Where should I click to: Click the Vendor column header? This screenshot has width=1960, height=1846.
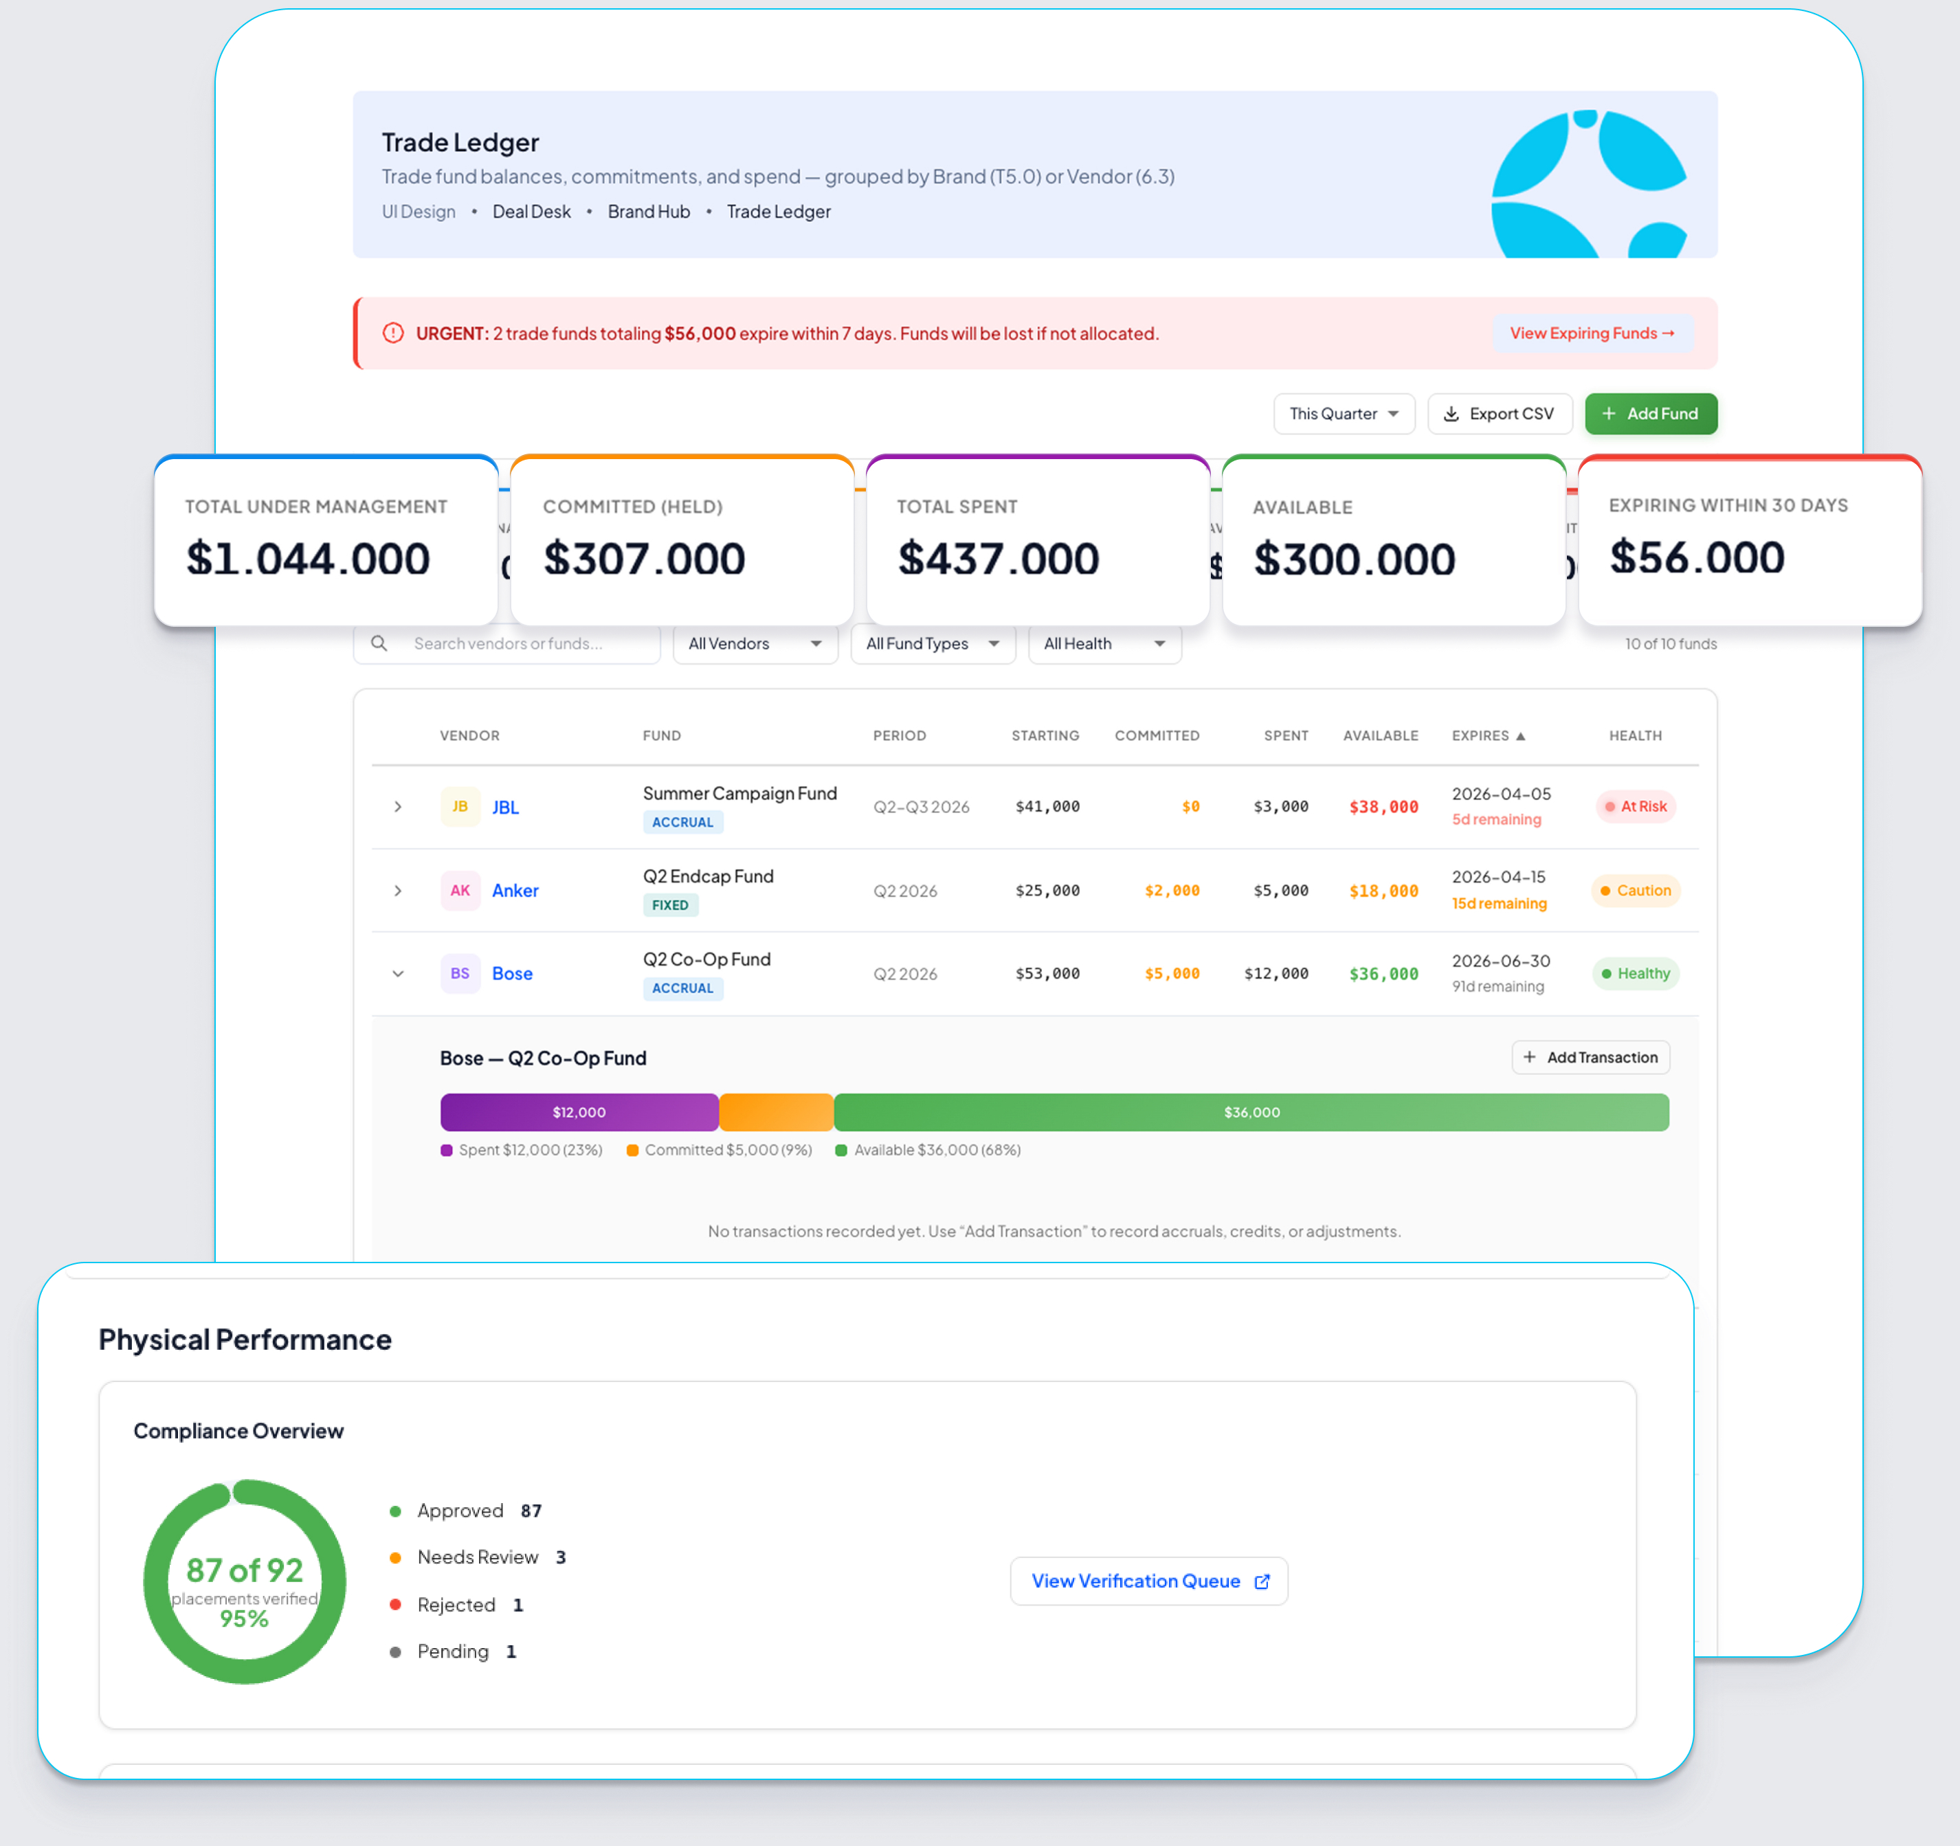470,735
